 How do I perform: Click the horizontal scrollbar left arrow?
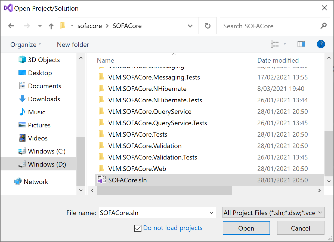[x=92, y=191]
